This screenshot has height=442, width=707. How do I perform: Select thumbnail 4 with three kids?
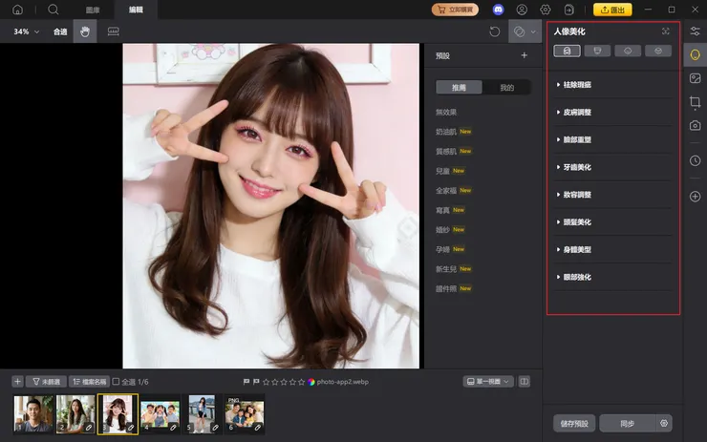pyautogui.click(x=161, y=414)
